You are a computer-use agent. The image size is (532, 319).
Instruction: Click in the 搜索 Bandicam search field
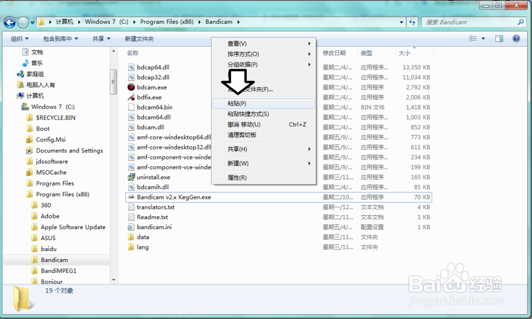pos(470,22)
